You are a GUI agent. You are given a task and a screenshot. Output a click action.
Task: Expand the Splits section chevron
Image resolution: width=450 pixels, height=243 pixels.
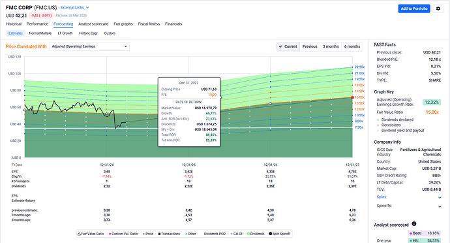(440, 197)
